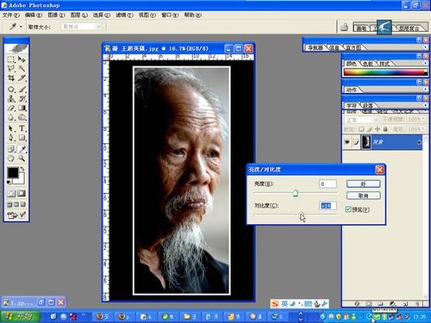Toggle lock position icon in Layers panel

point(378,129)
